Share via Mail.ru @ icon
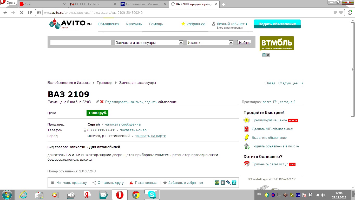 coord(217,183)
